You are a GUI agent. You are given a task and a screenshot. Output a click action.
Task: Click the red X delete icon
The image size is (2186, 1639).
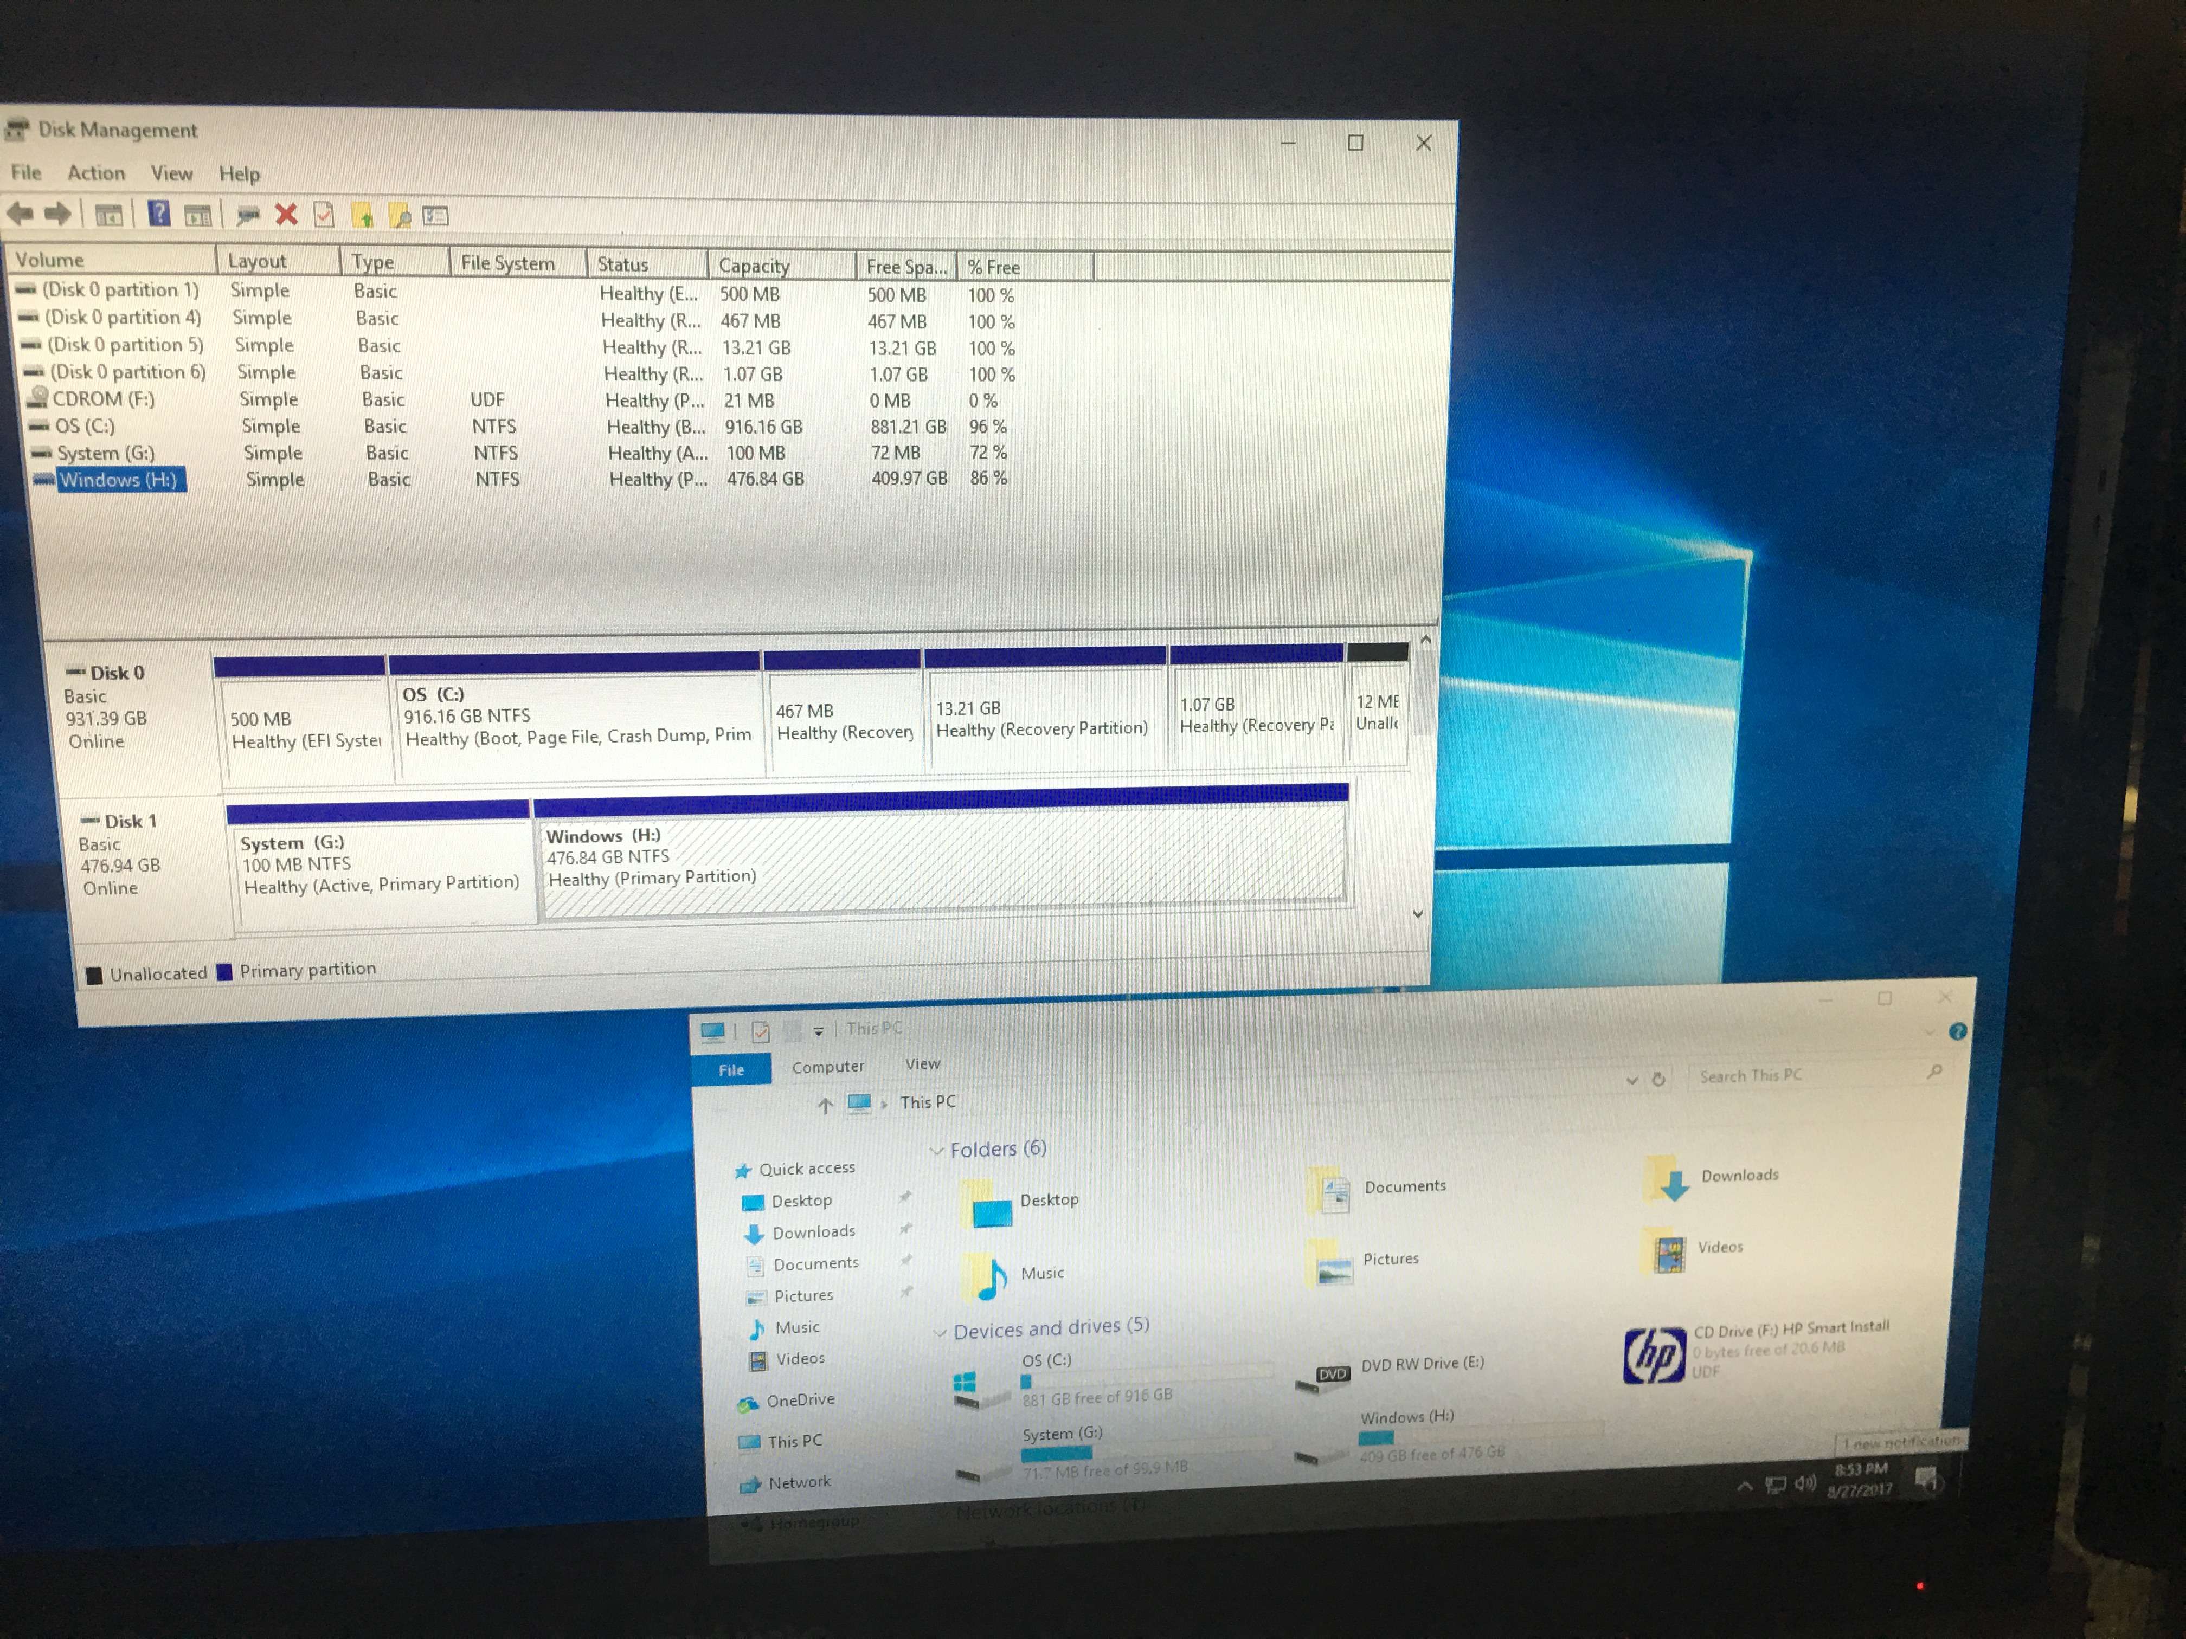(x=287, y=215)
